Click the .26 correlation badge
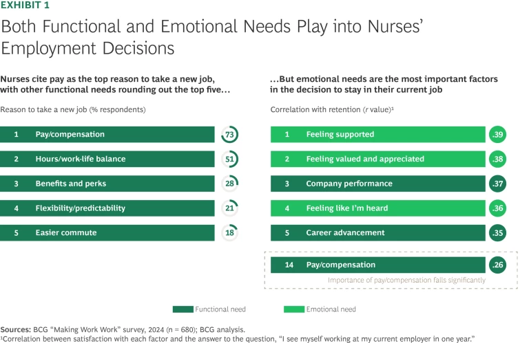 [x=497, y=265]
